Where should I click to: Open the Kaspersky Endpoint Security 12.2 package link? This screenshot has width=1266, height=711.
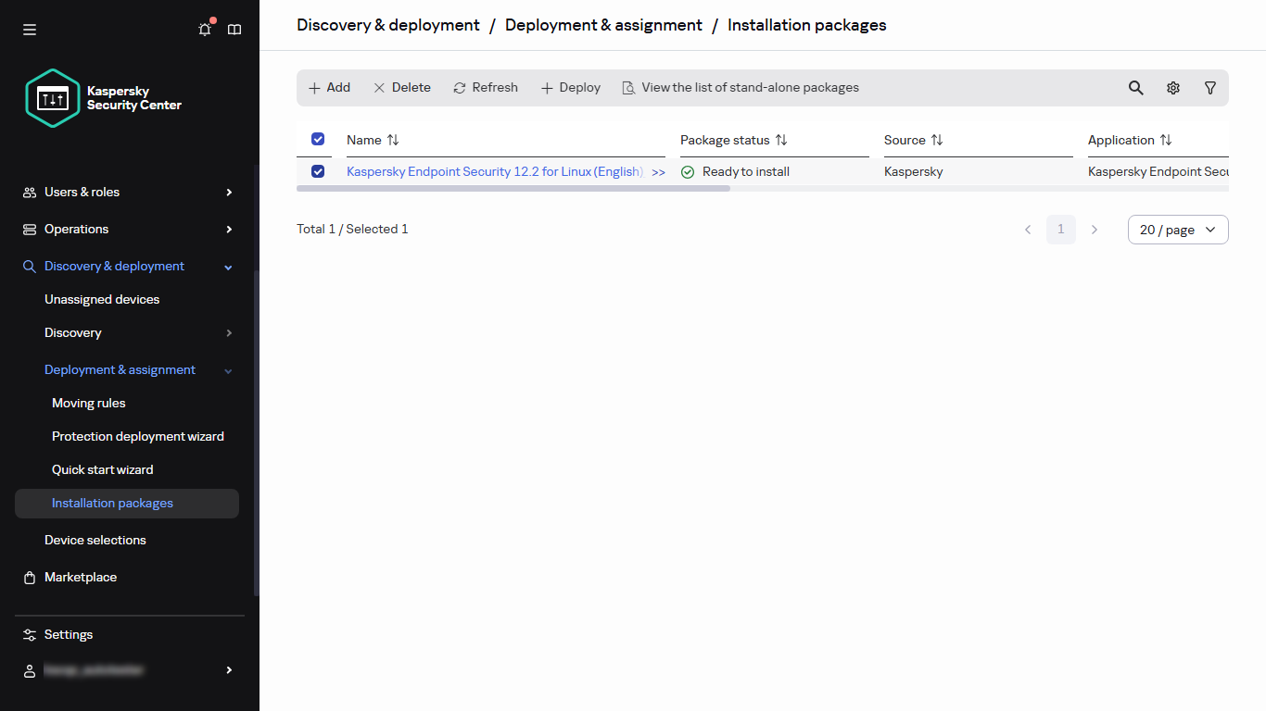pyautogui.click(x=491, y=171)
